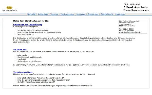This screenshot has width=152, height=95.
Task: Click the Alfred Amrhein site title
Action: (x=136, y=7)
